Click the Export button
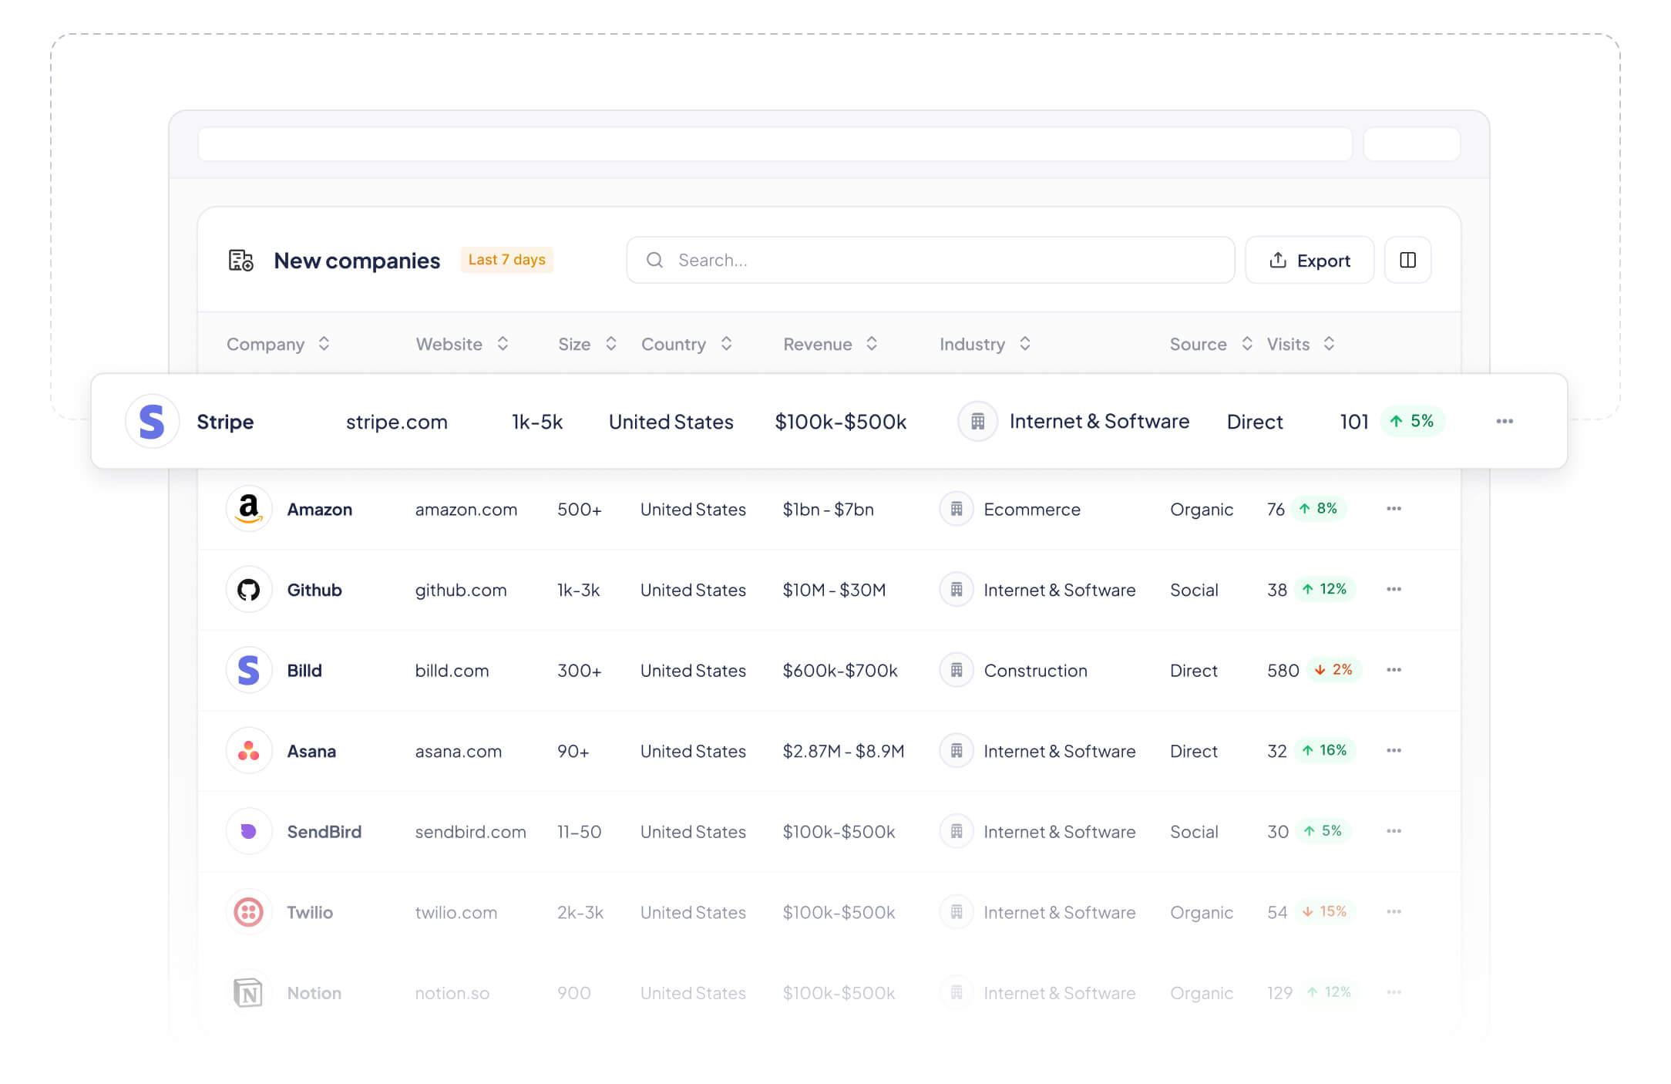 (1309, 261)
